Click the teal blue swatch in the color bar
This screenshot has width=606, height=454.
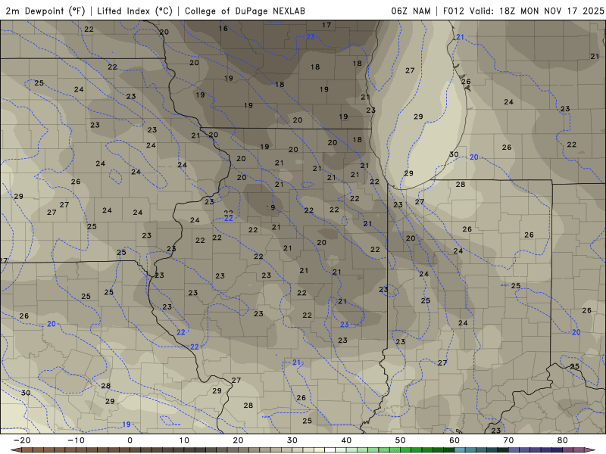pyautogui.click(x=460, y=450)
